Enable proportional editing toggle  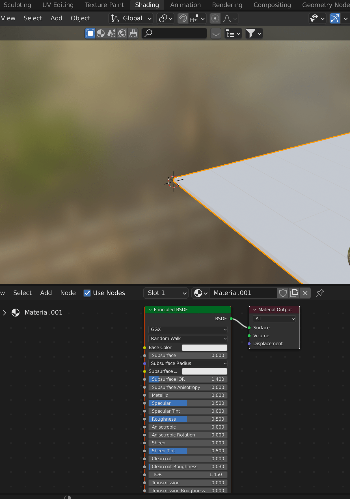coord(215,19)
